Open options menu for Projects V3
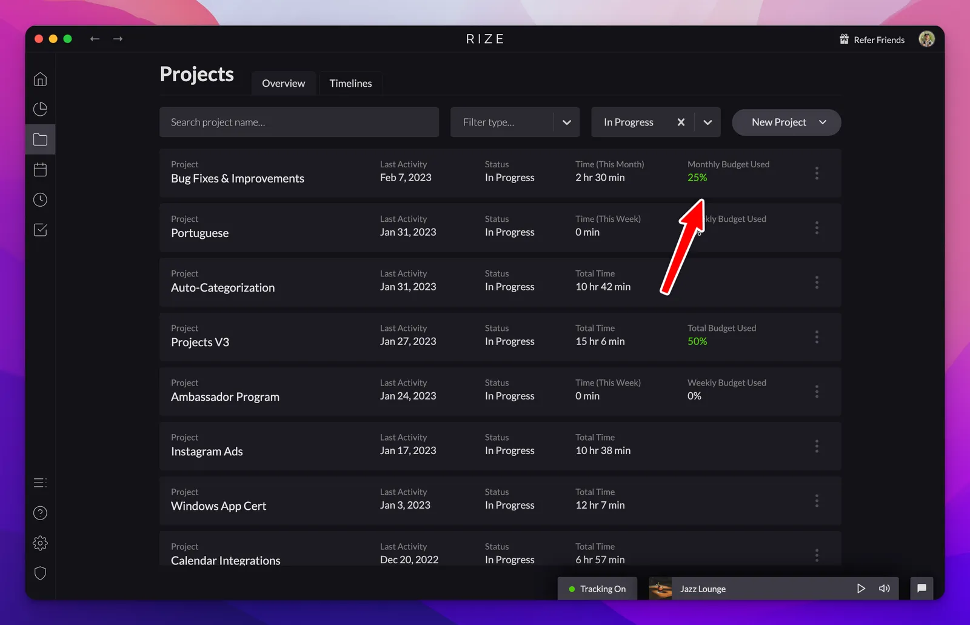This screenshot has width=970, height=625. click(x=817, y=337)
